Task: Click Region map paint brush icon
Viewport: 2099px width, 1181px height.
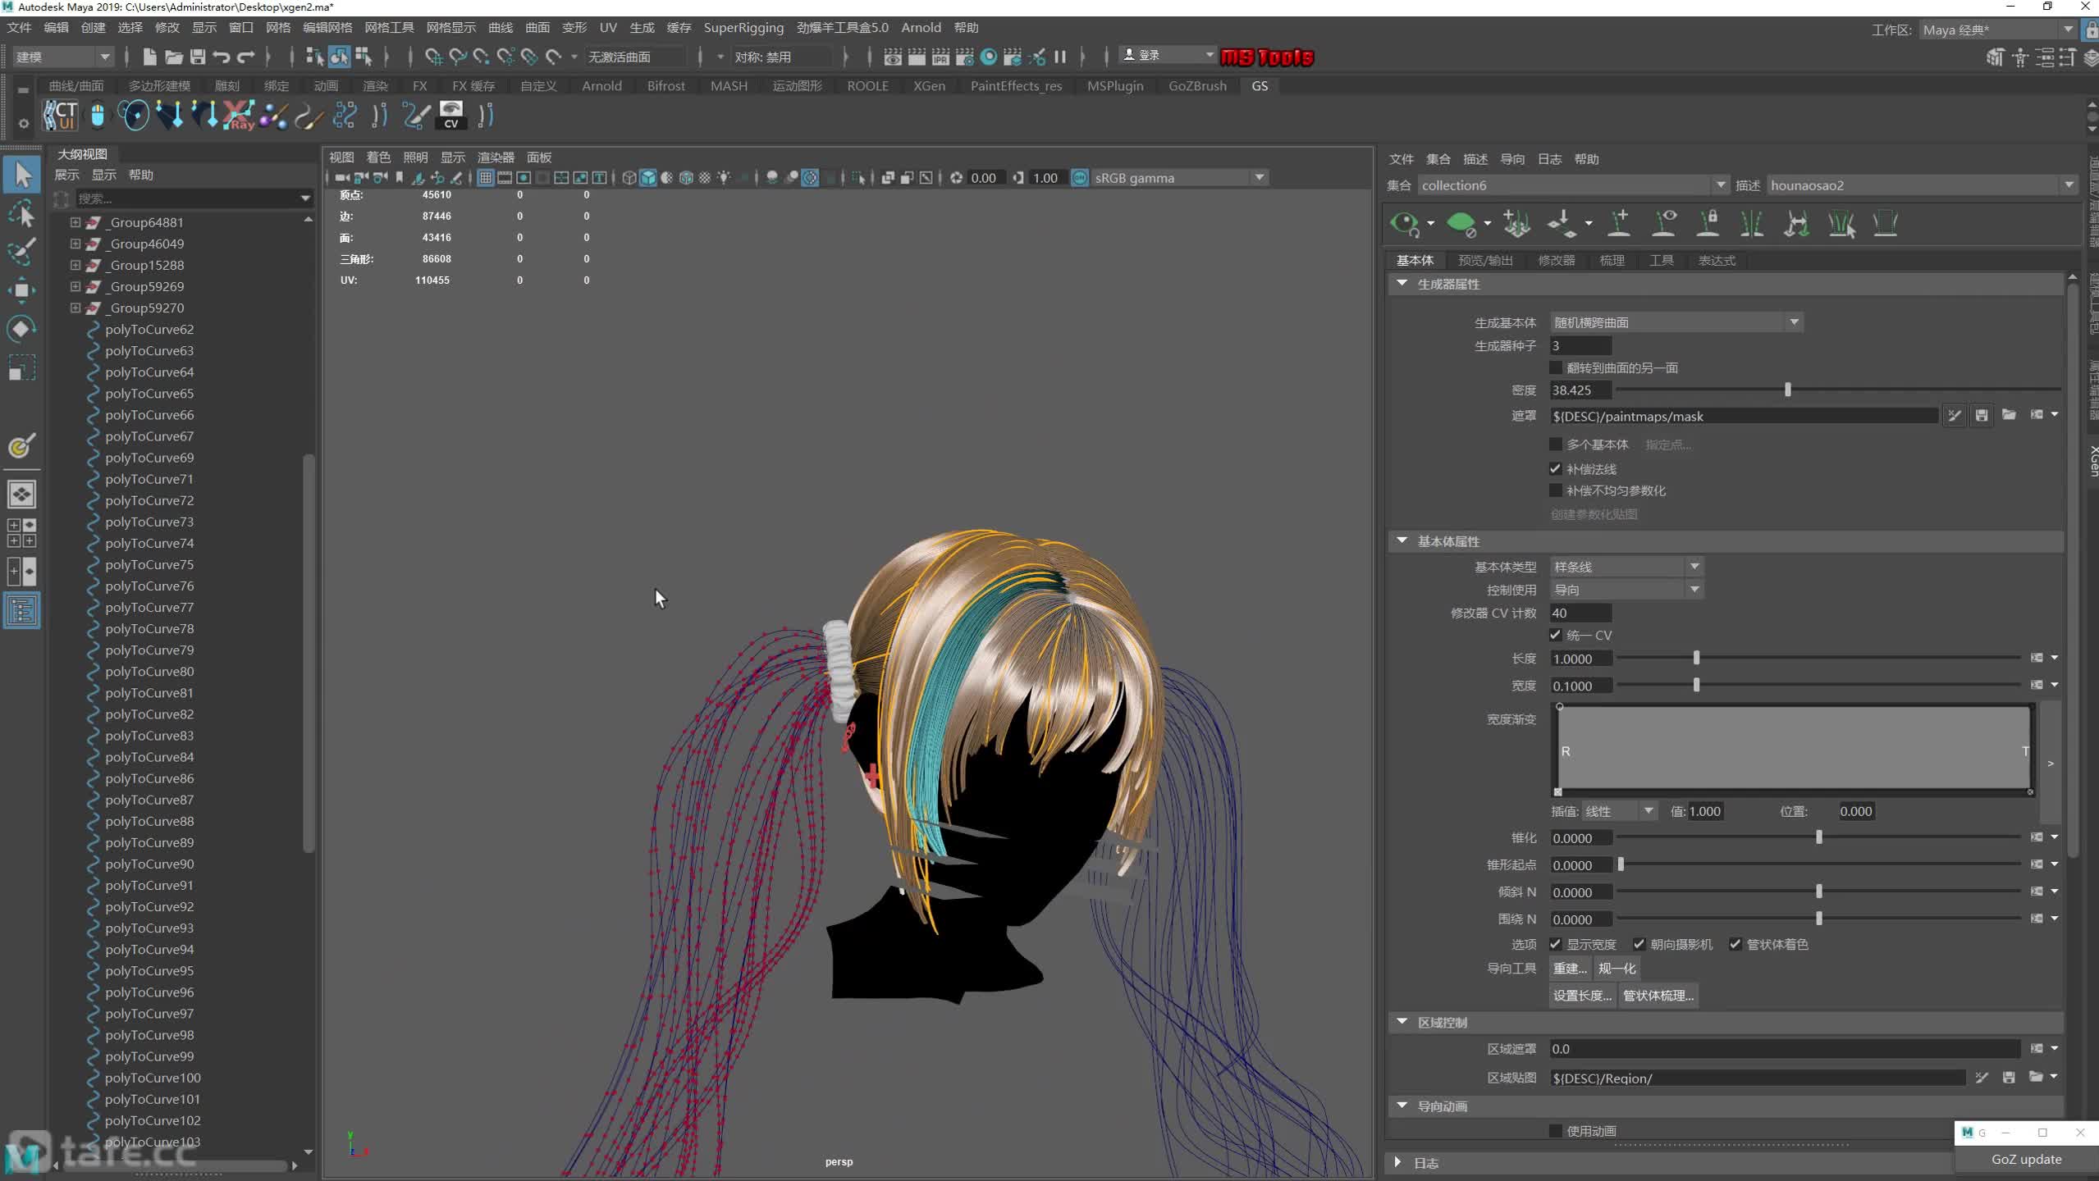Action: point(1982,1077)
